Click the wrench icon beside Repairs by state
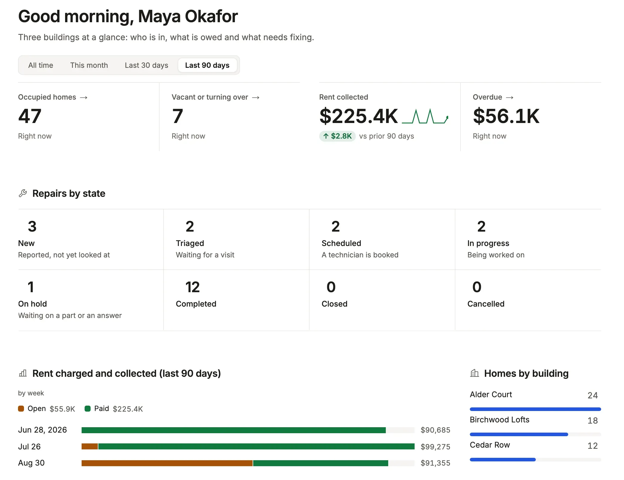The image size is (624, 480). 23,193
